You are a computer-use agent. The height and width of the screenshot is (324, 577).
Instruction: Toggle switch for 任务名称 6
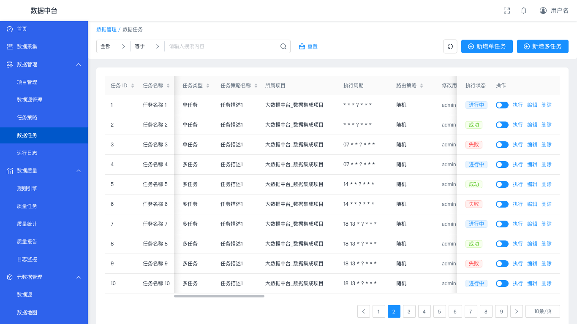(x=502, y=204)
